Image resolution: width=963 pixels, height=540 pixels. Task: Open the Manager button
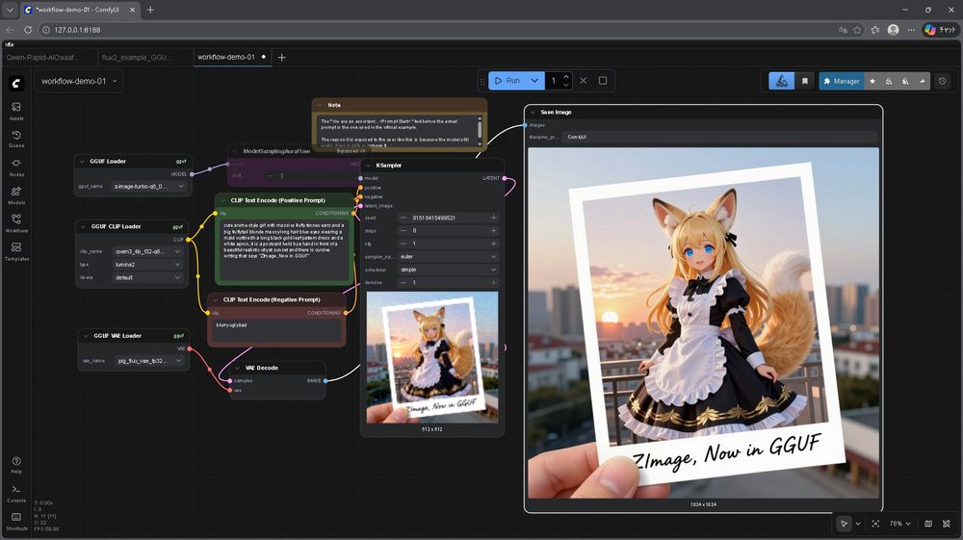pos(842,81)
